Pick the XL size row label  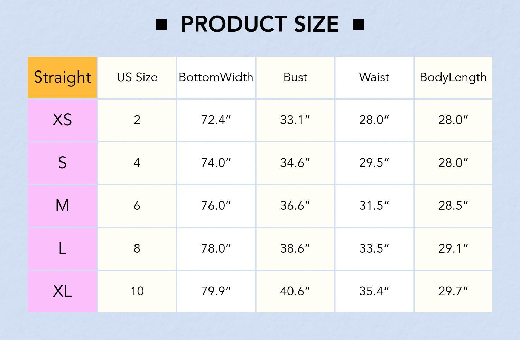62,291
